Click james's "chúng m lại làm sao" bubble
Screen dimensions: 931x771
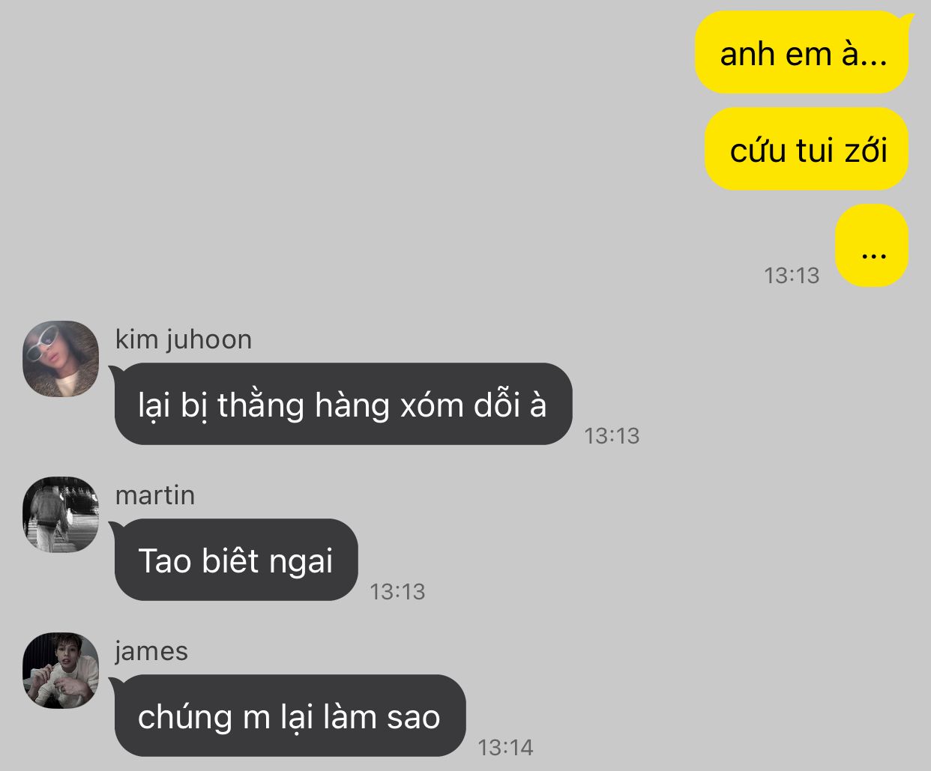pyautogui.click(x=289, y=716)
